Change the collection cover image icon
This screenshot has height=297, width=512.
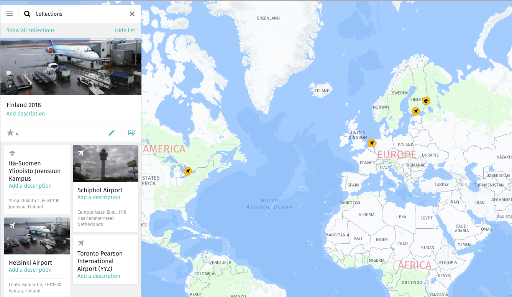coord(131,133)
